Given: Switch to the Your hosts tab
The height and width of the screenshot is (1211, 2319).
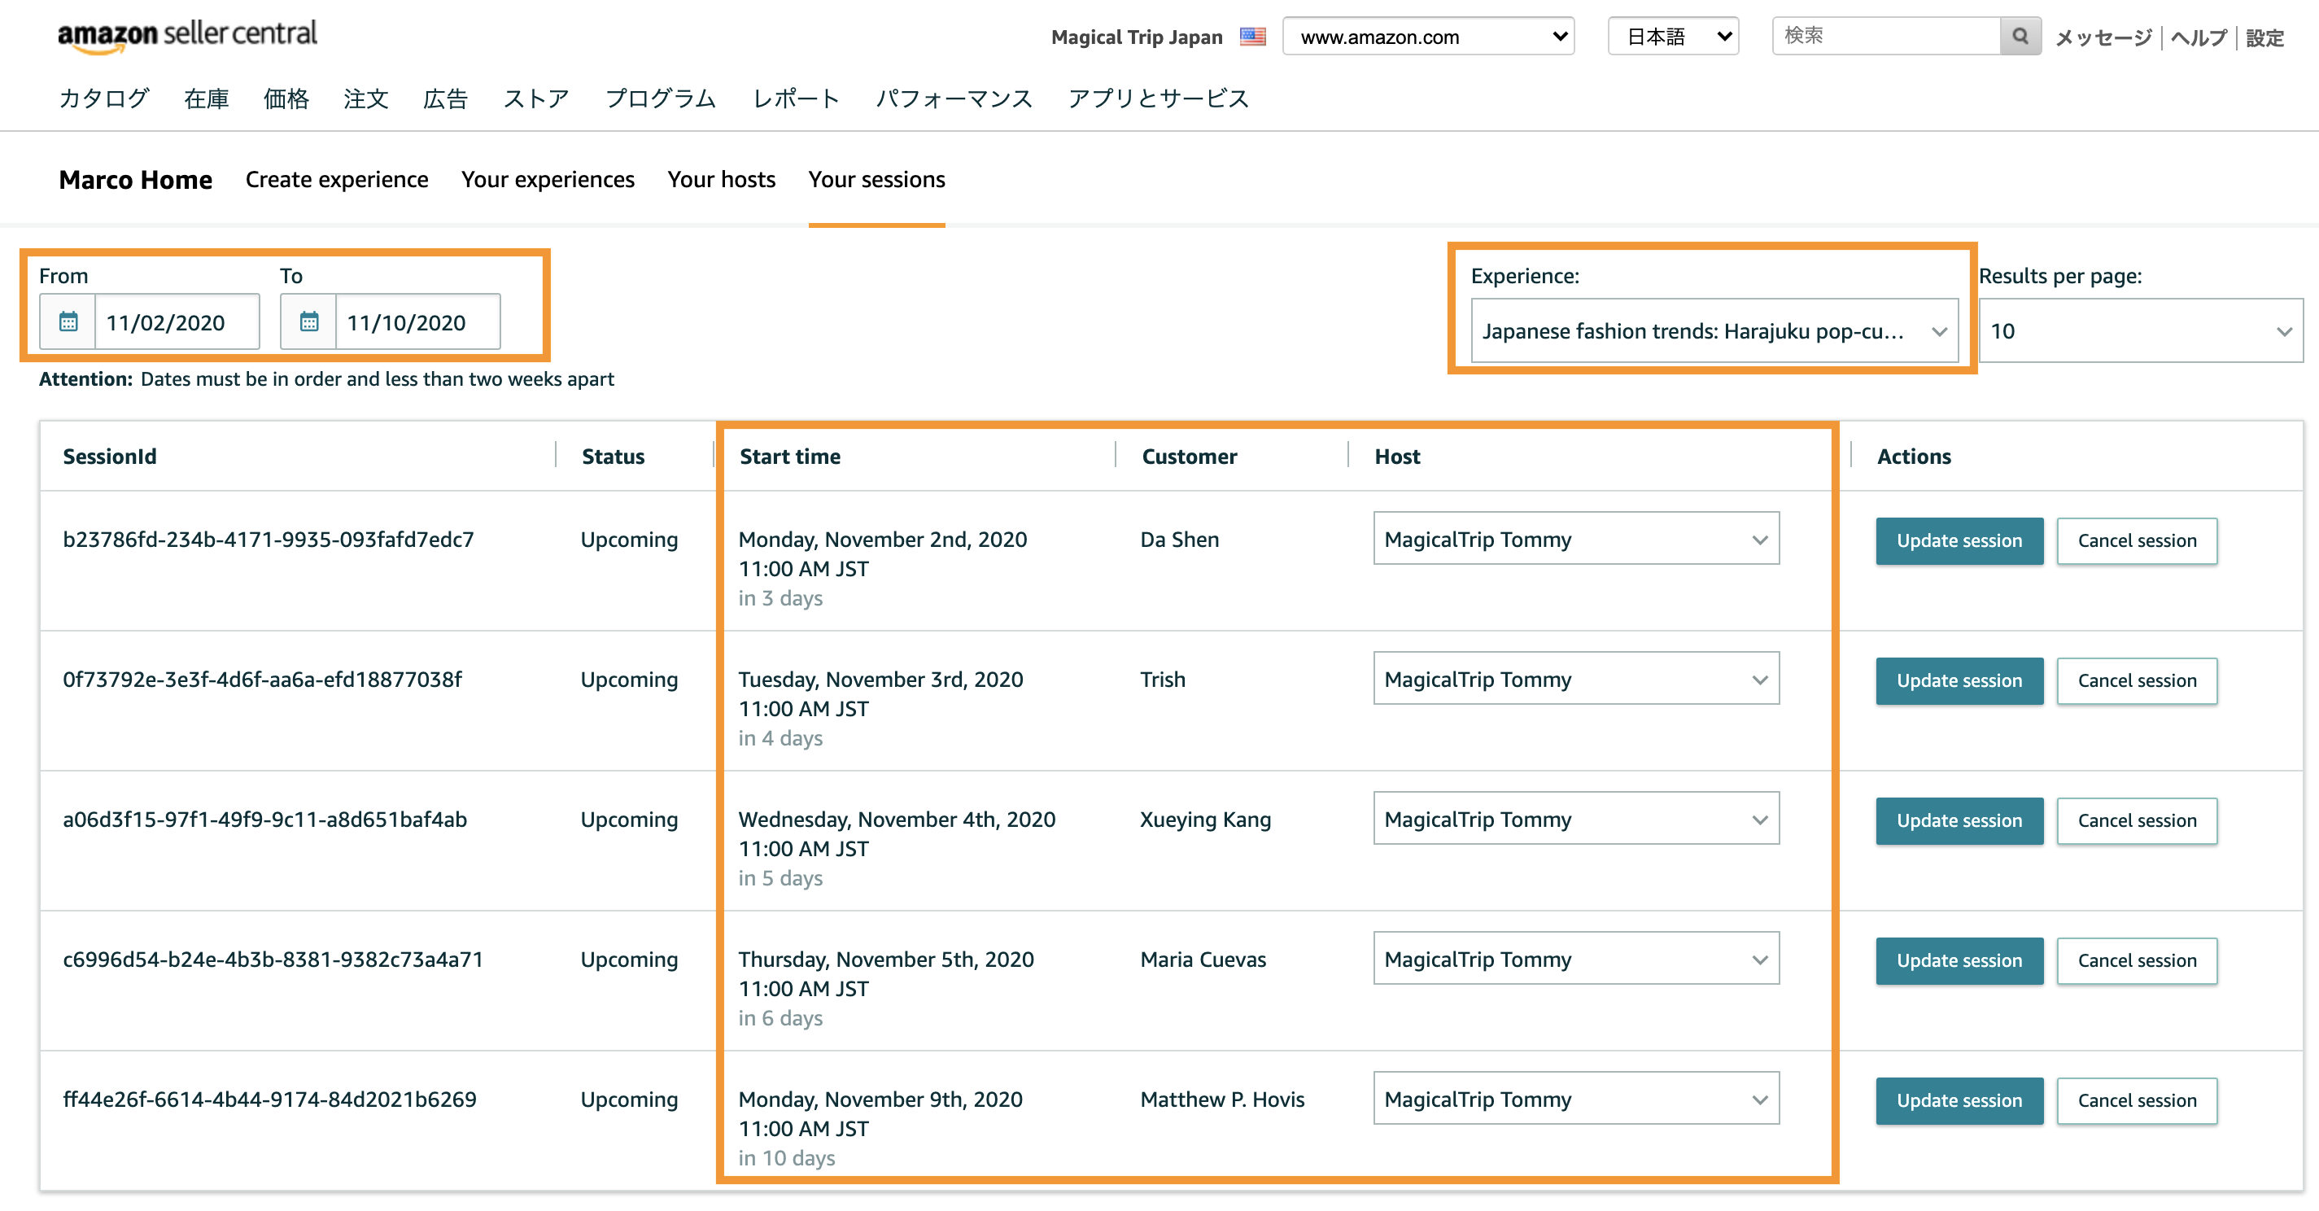Looking at the screenshot, I should [721, 179].
